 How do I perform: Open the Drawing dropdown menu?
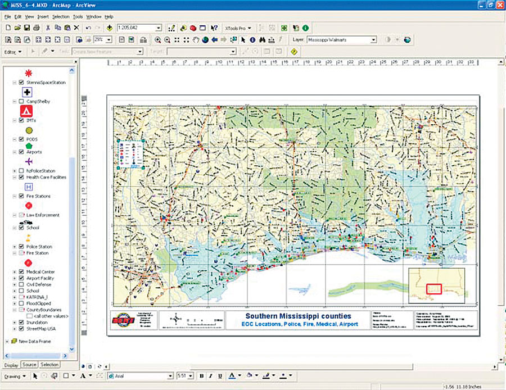coord(15,376)
